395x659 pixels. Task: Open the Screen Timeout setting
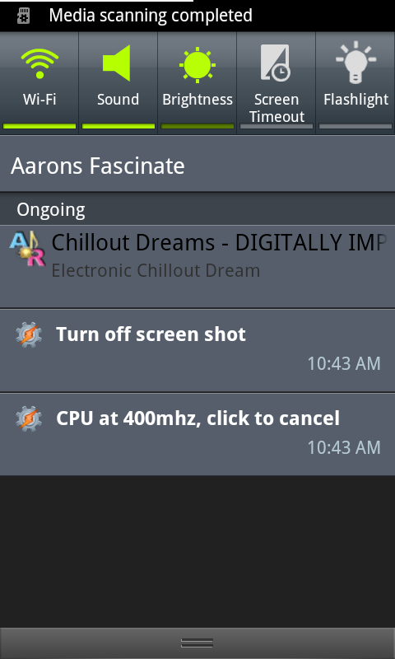276,83
